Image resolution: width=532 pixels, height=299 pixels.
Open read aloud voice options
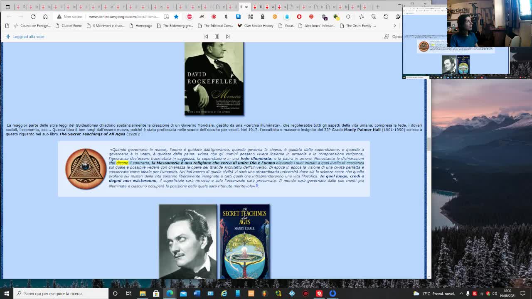click(393, 37)
